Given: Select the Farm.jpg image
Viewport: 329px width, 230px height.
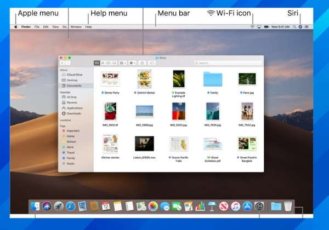Looking at the screenshot, I should click(x=247, y=79).
